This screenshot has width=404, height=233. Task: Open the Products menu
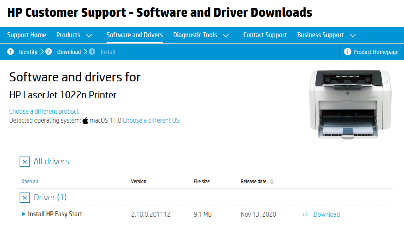68,35
